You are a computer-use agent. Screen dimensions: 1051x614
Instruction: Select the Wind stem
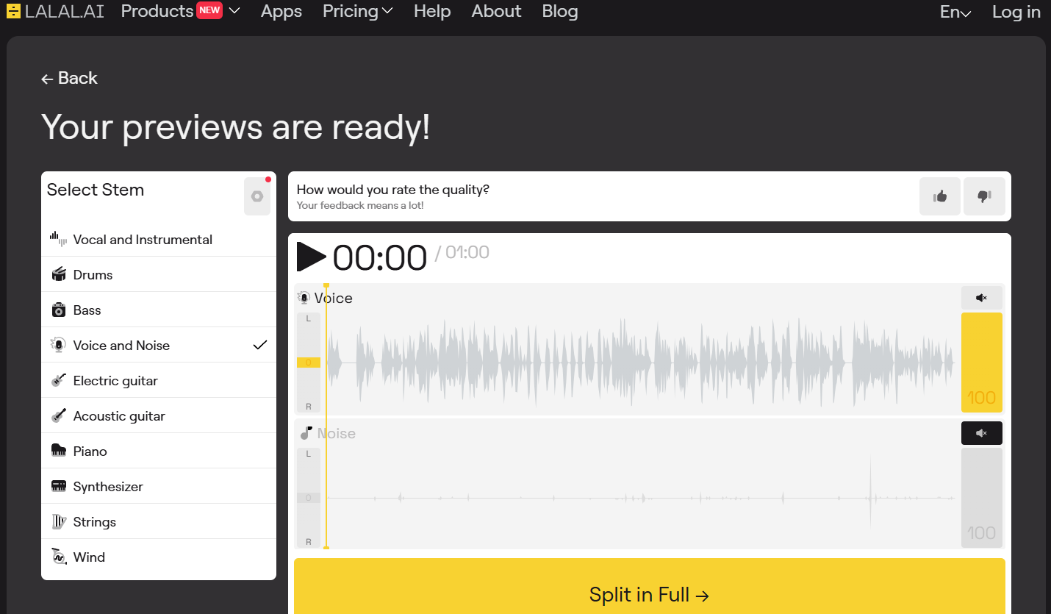159,557
